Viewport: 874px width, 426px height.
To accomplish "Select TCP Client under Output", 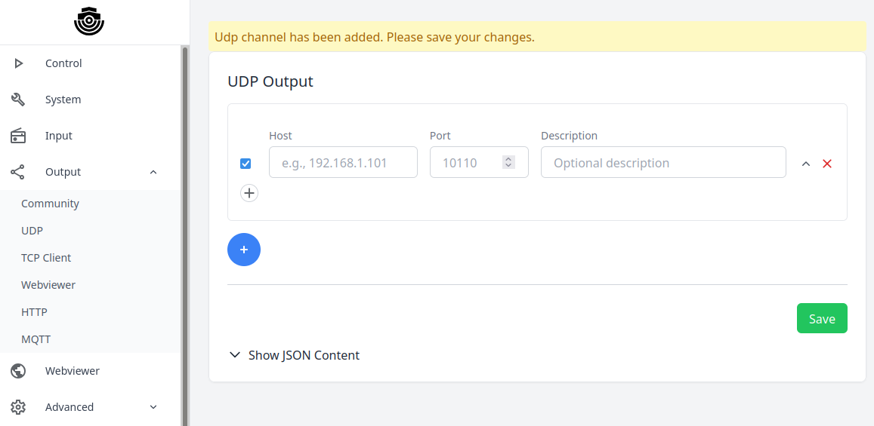I will (x=46, y=258).
